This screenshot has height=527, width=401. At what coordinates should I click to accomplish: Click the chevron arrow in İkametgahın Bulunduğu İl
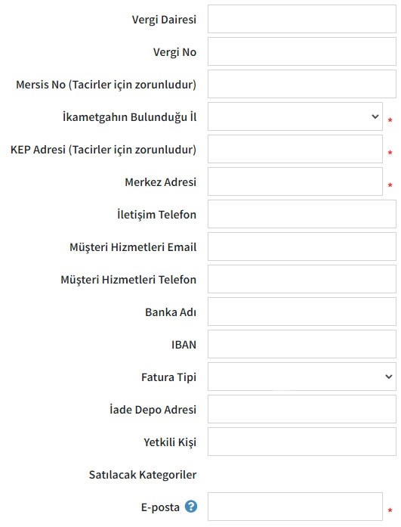pyautogui.click(x=375, y=116)
